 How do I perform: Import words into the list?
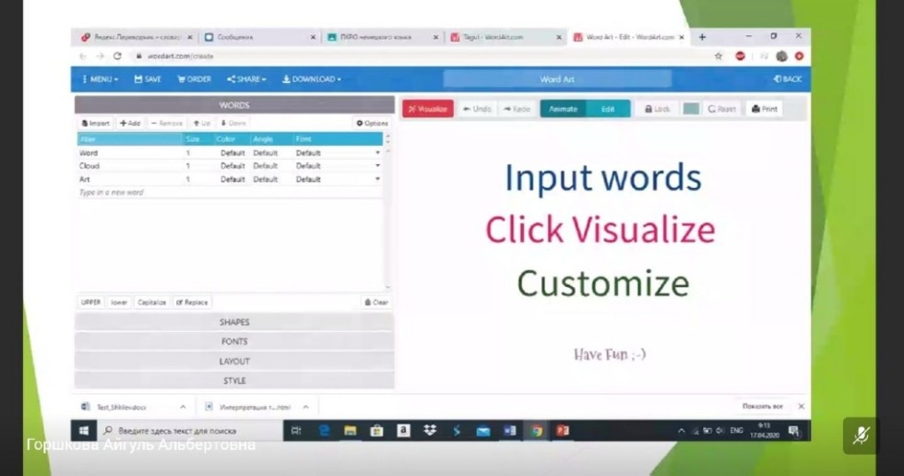(x=95, y=123)
